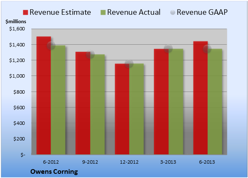Click the '6-2012' quarter label

click(51, 162)
